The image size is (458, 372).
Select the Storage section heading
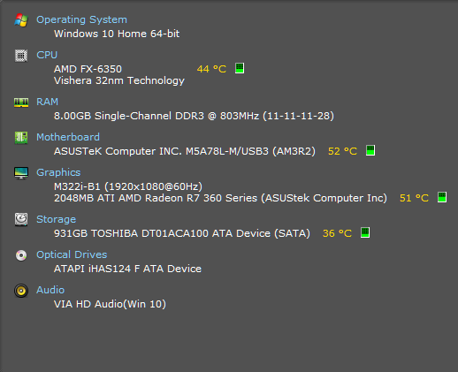tap(56, 219)
